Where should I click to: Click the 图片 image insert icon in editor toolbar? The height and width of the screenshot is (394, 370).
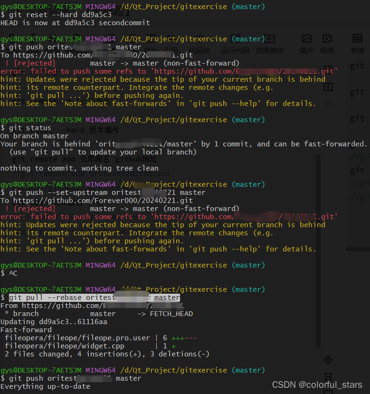click(307, 38)
